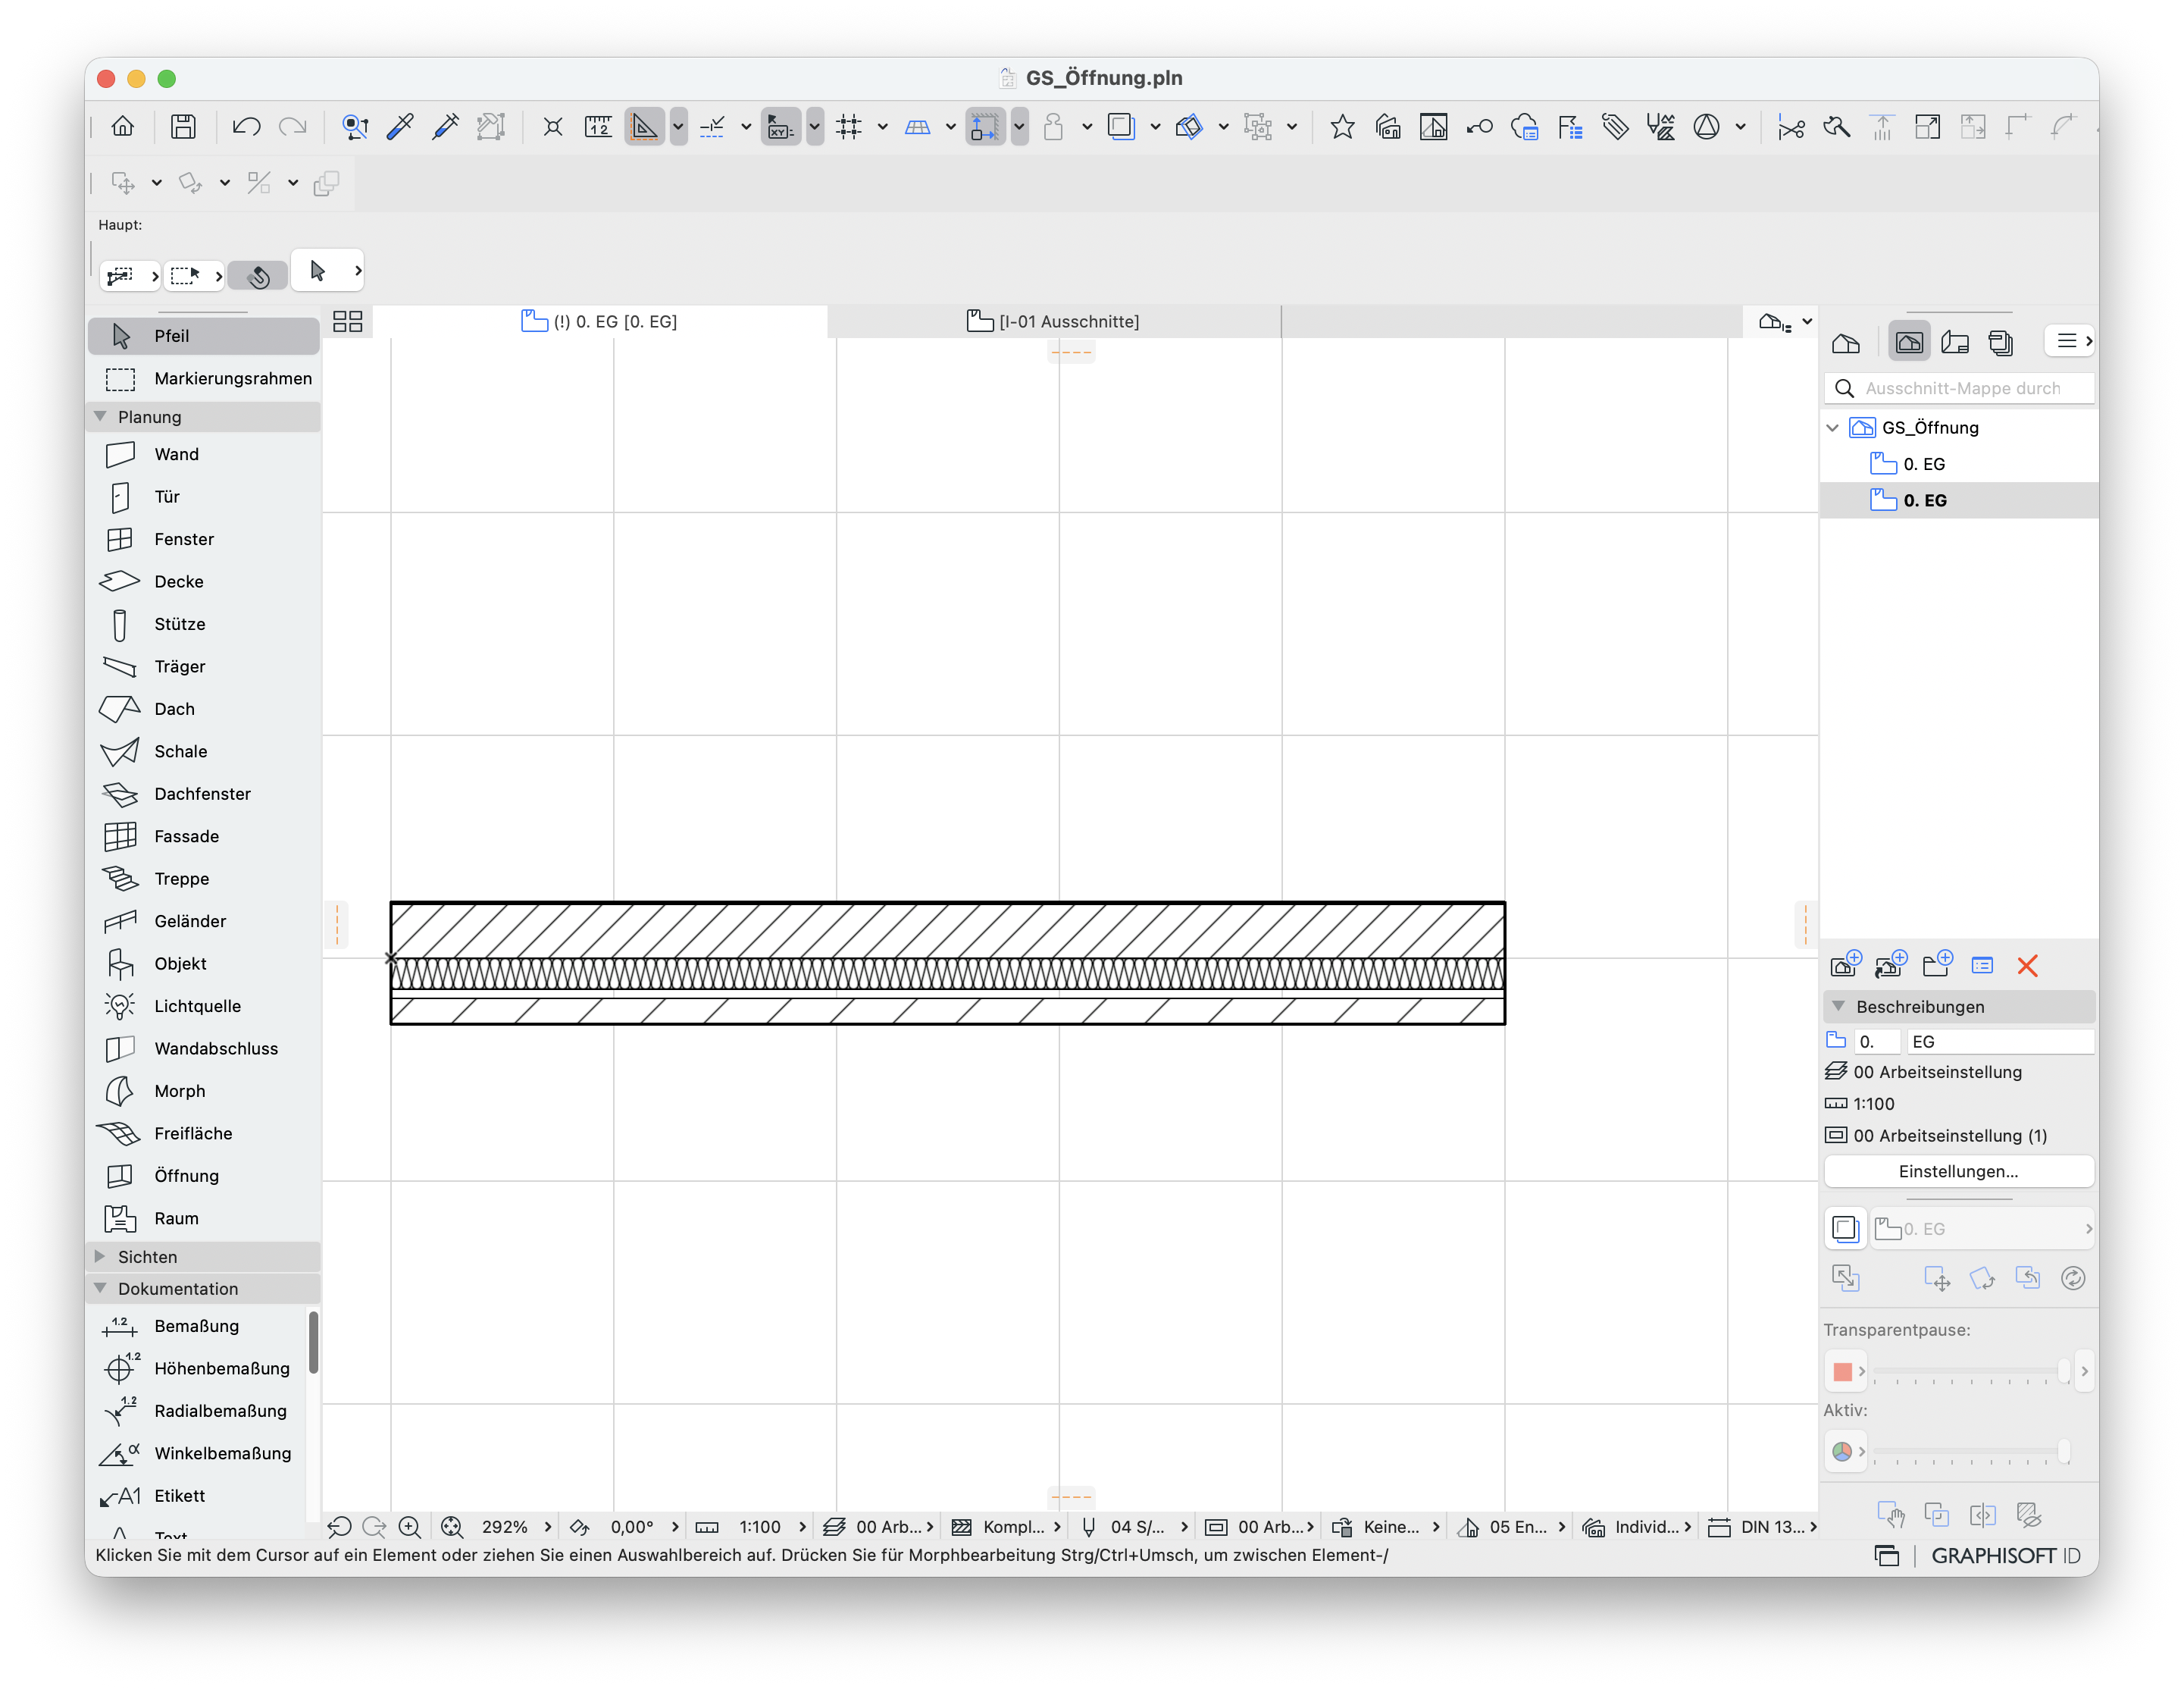The width and height of the screenshot is (2184, 1689).
Task: Edit the view name field EG
Action: tap(2000, 1042)
